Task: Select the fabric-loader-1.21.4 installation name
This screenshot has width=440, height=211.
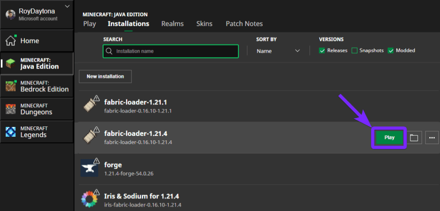Action: [136, 133]
